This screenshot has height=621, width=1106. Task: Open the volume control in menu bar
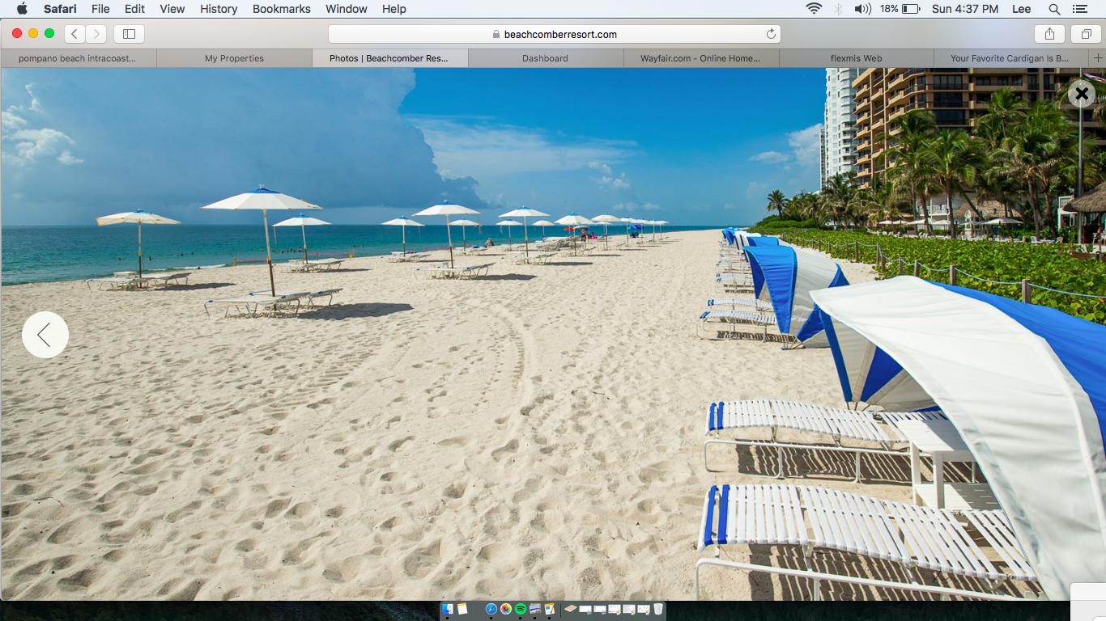tap(862, 9)
